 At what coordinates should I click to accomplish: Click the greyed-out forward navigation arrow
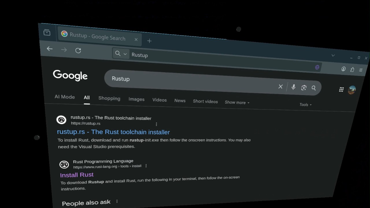(64, 50)
